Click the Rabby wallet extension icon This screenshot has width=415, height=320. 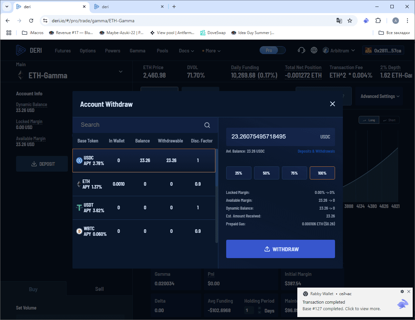pos(366,21)
